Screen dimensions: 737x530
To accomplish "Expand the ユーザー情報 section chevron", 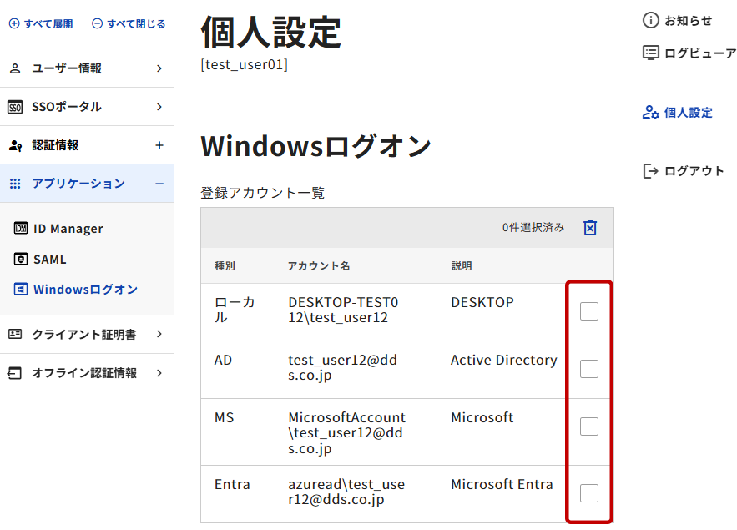I will pos(159,68).
